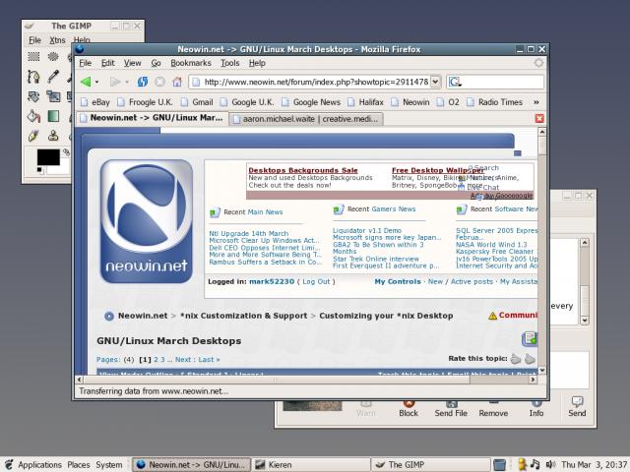Click Send button in chat window
The image size is (630, 472).
[577, 406]
